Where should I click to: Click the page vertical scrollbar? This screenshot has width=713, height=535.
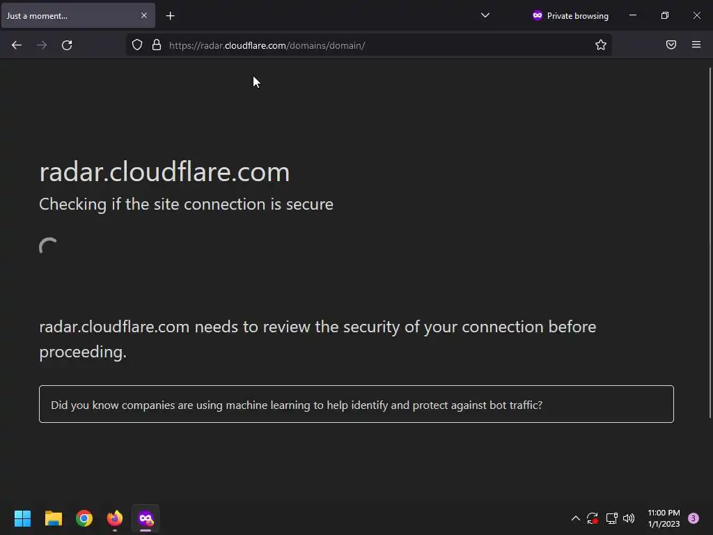[710, 242]
